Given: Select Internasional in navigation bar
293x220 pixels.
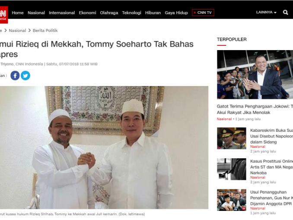Looking at the screenshot, I should 62,13.
